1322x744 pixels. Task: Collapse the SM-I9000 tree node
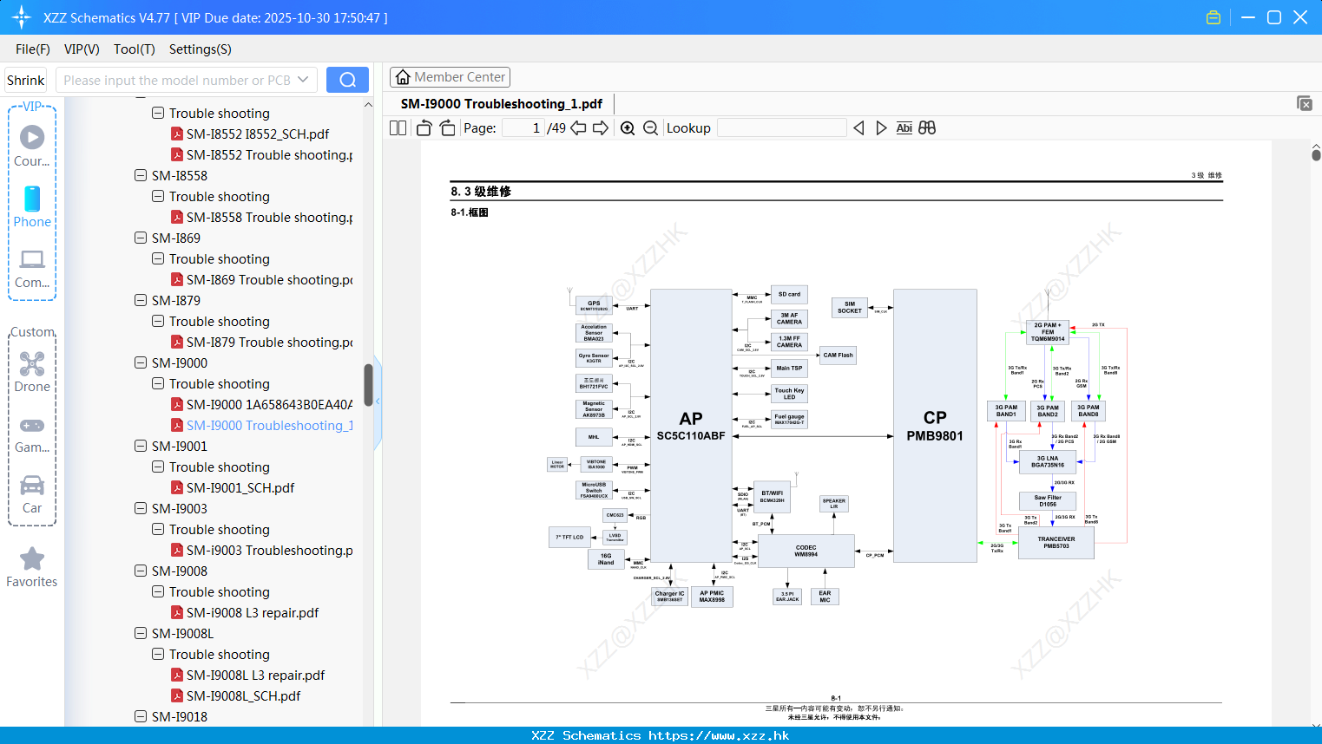141,362
